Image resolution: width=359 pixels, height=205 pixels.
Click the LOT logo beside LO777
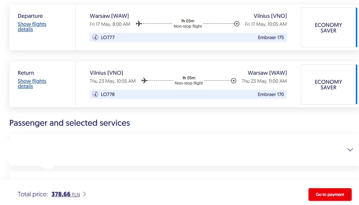pos(95,37)
